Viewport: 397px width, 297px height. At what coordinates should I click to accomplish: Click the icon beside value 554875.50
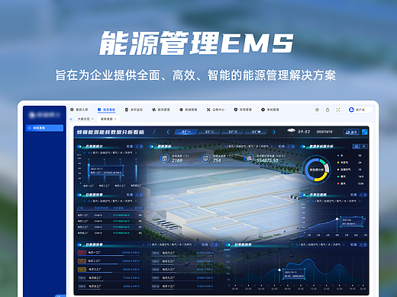(x=249, y=158)
